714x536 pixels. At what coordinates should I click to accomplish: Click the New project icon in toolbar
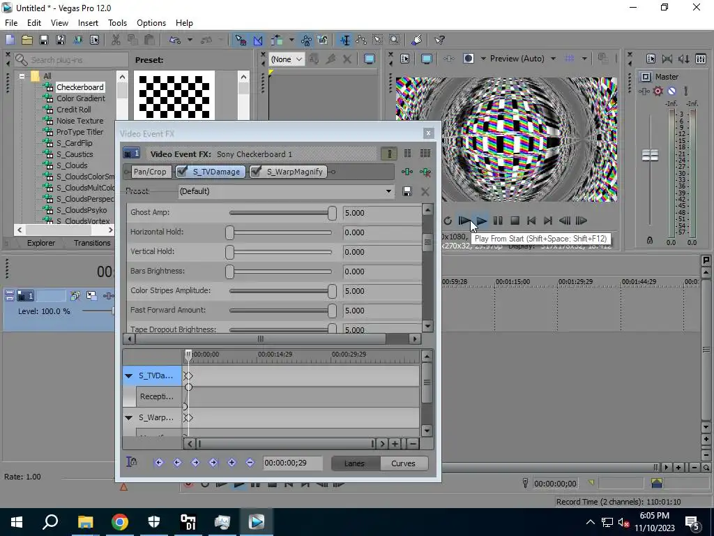(x=10, y=40)
